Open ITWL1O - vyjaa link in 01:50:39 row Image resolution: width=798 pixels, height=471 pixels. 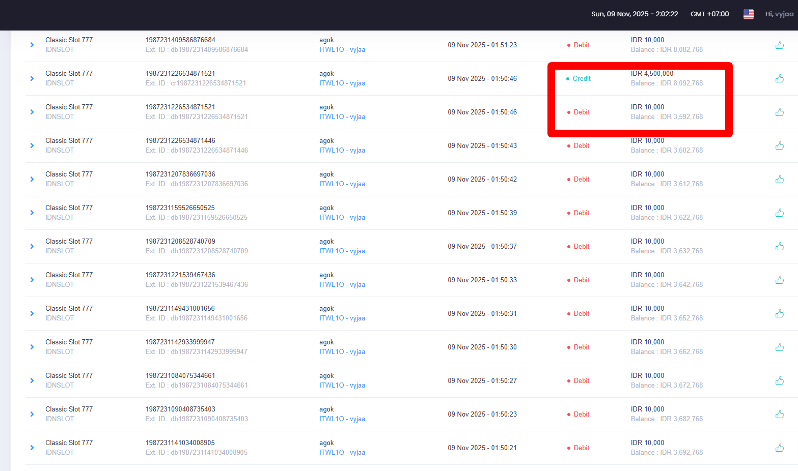pyautogui.click(x=342, y=218)
